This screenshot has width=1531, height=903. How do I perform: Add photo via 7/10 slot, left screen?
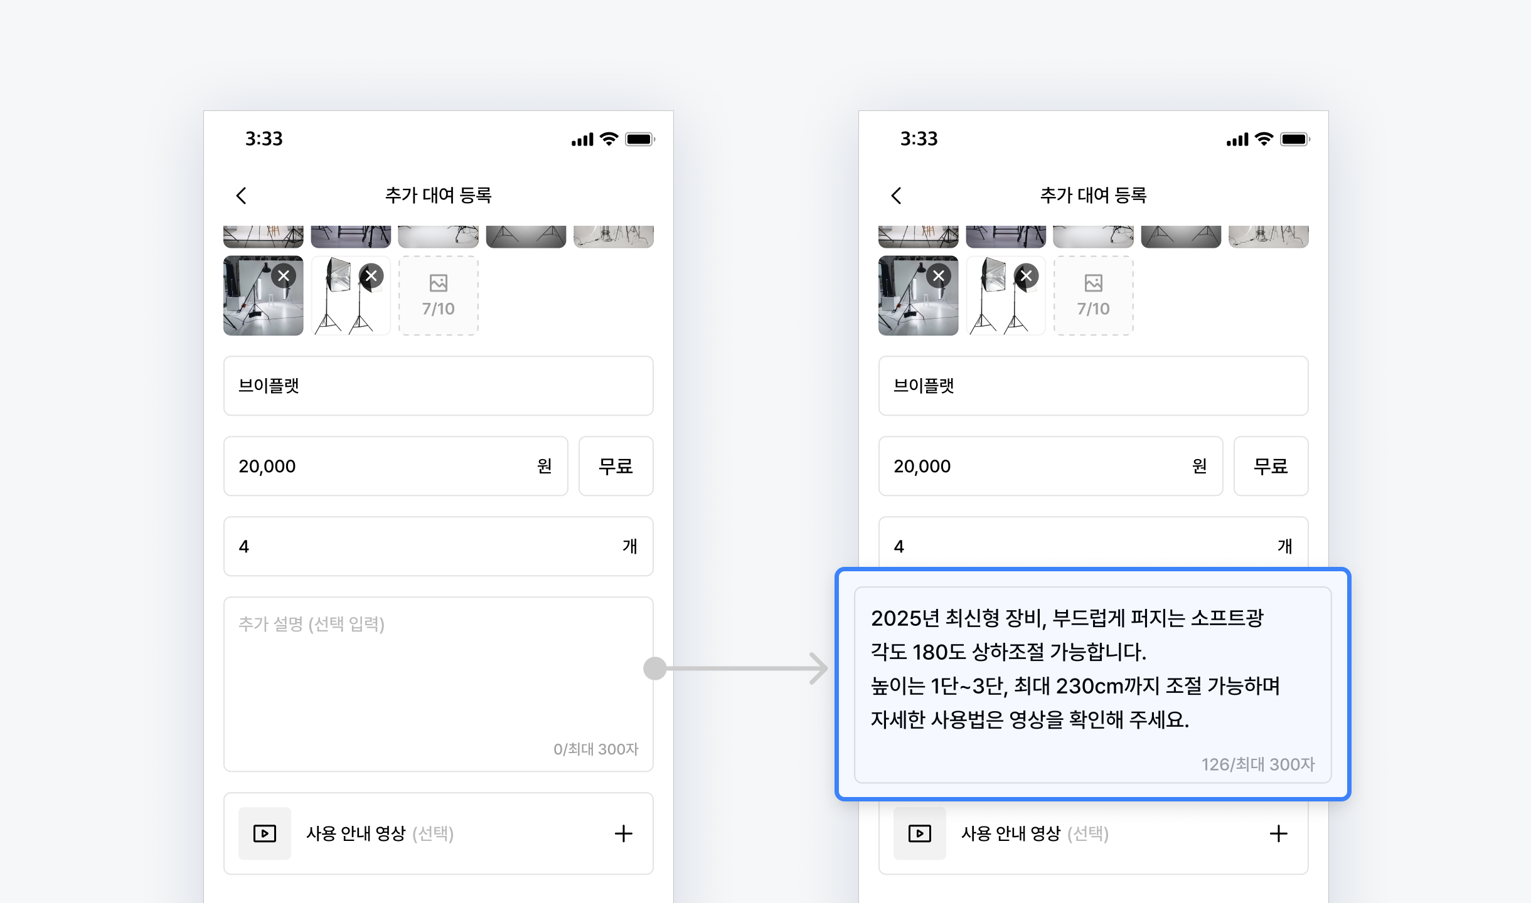(439, 295)
